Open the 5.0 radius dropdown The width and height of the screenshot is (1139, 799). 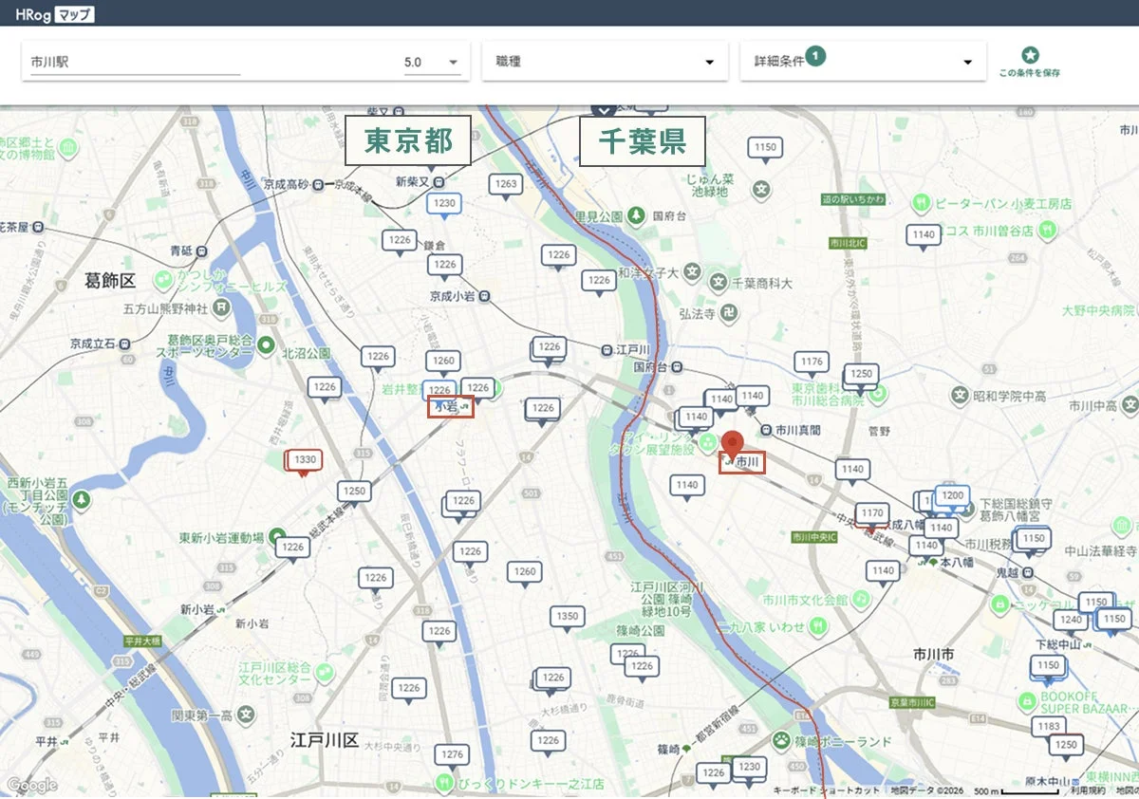click(432, 61)
